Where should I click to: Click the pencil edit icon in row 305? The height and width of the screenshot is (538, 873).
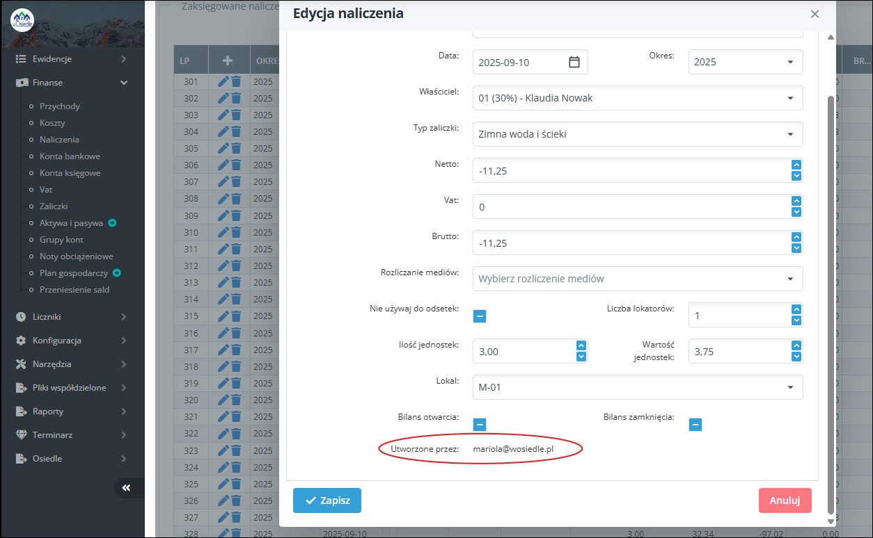coord(223,148)
